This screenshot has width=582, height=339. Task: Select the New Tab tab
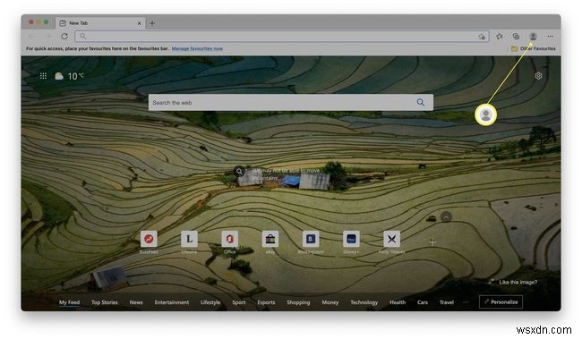point(100,23)
